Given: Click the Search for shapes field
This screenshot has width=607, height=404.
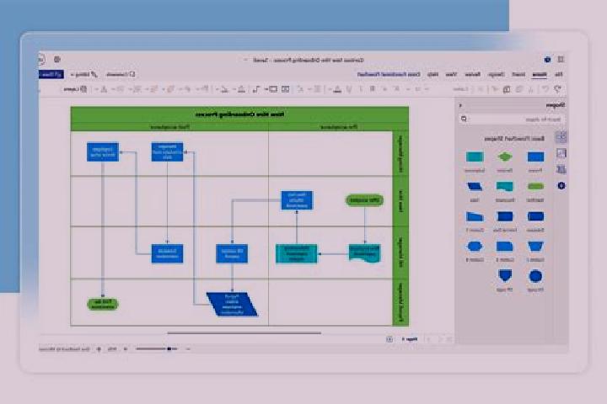Looking at the screenshot, I should tap(513, 119).
